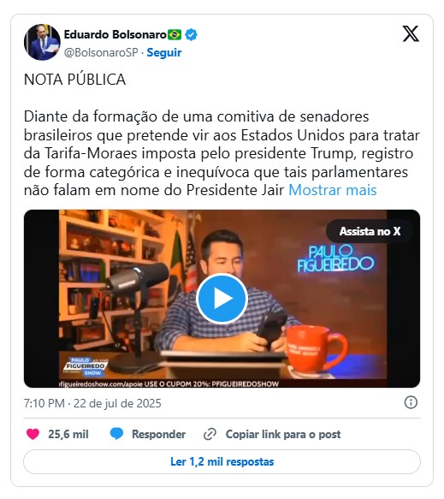The image size is (444, 499).
Task: Click the reply speech bubble icon
Action: coord(116,434)
